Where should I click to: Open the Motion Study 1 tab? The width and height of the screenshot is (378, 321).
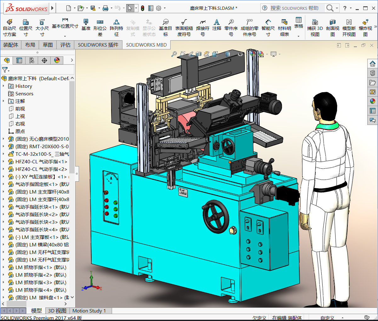point(89,311)
